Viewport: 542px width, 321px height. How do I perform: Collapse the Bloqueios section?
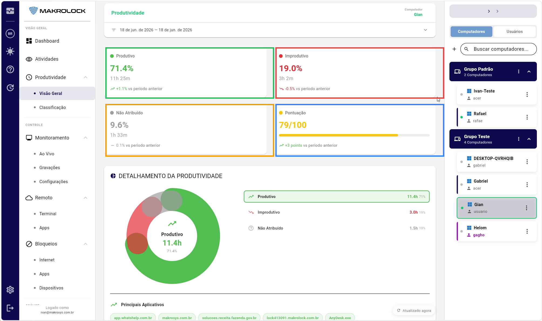[x=85, y=244]
